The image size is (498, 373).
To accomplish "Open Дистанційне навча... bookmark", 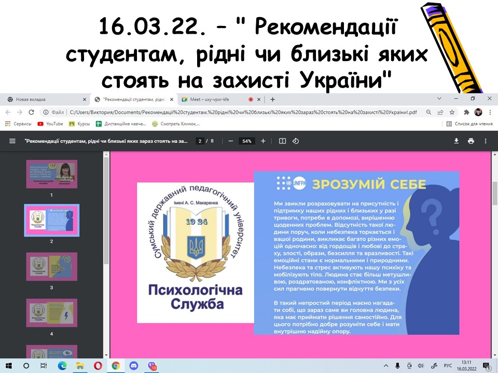I will (121, 124).
